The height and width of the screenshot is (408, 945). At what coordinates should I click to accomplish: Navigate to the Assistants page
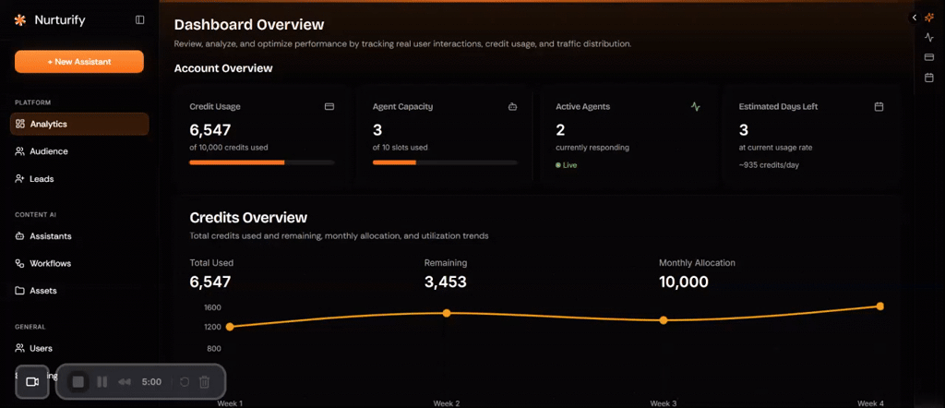pyautogui.click(x=79, y=236)
